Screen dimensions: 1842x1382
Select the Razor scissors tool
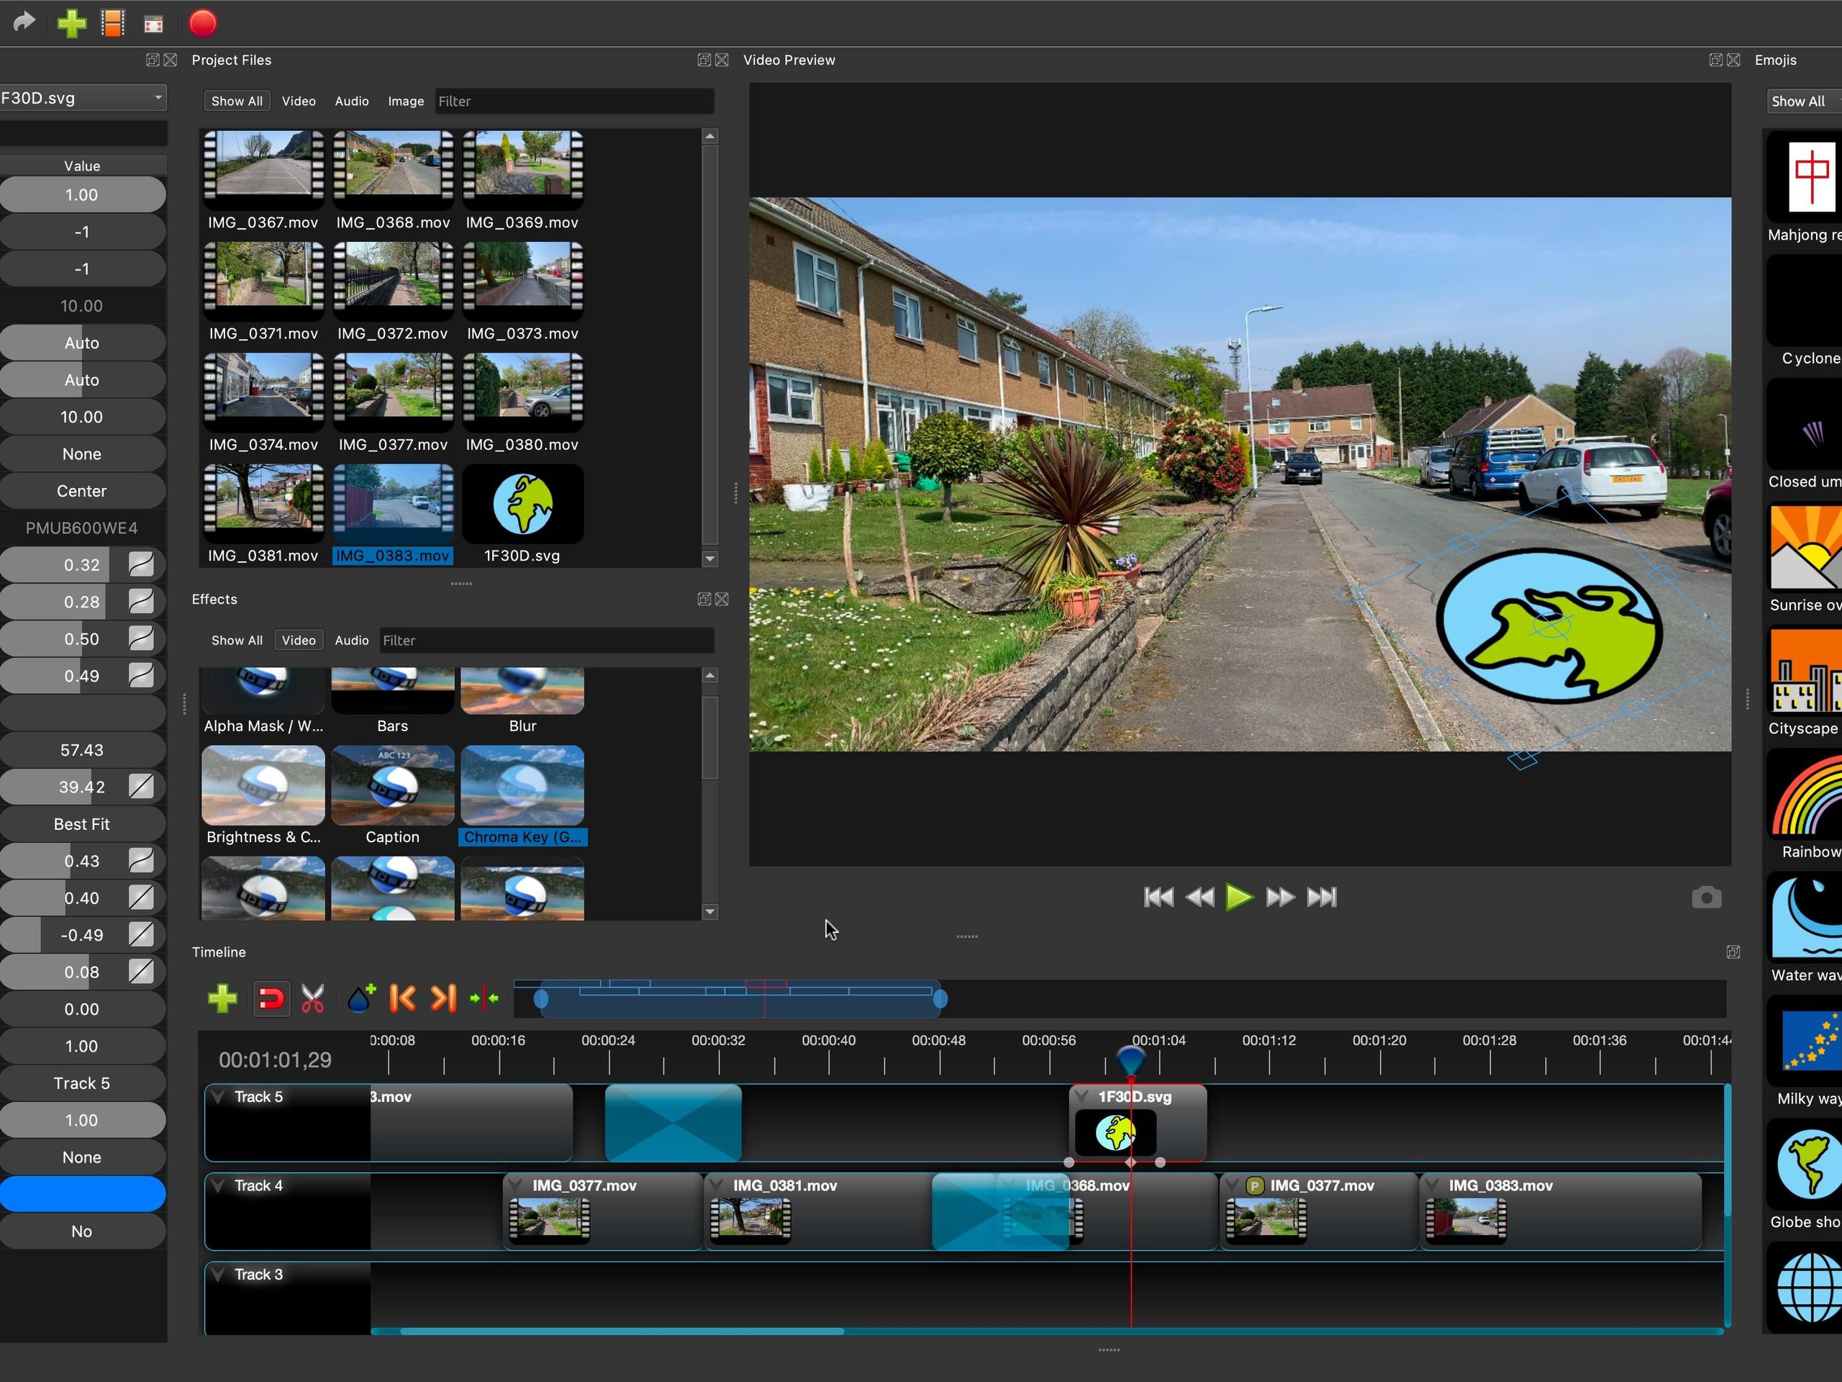pos(312,998)
